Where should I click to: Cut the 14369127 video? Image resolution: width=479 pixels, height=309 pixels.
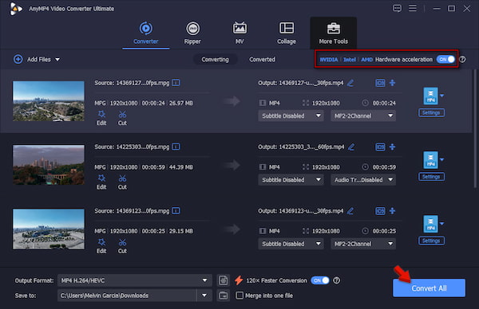point(122,118)
